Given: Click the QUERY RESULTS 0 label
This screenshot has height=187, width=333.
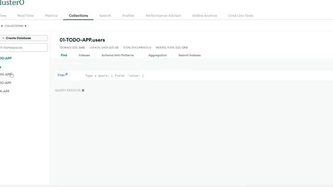Looking at the screenshot, I should (69, 90).
